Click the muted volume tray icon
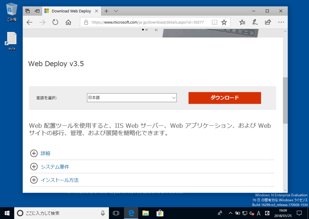 [x=252, y=213]
